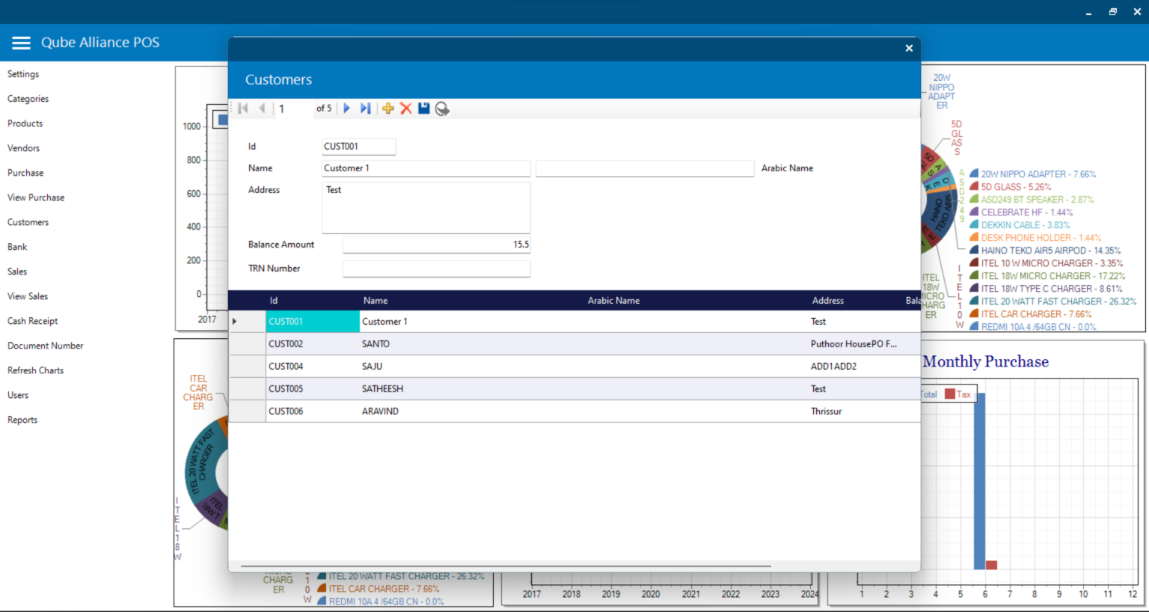Jump to the last customer record

point(365,108)
